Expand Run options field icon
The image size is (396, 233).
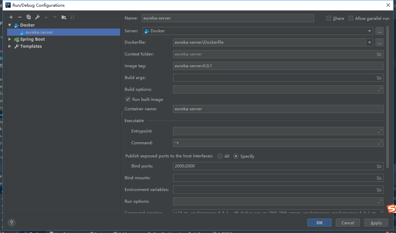pos(379,201)
